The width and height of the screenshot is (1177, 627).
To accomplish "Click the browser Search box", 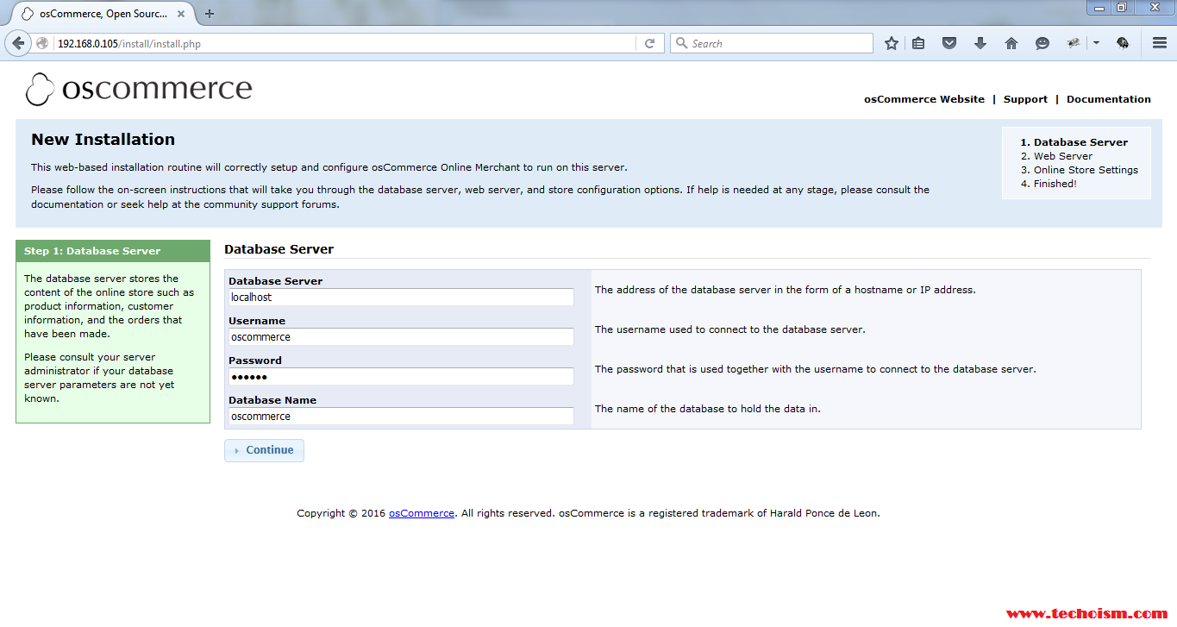I will coord(772,43).
